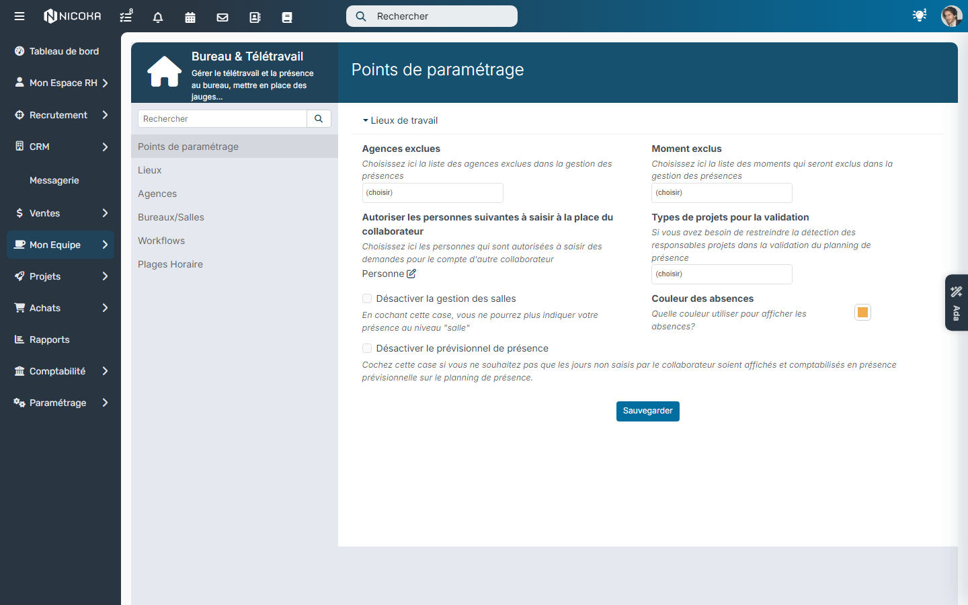Viewport: 968px width, 605px height.
Task: Click the top Rechercher search field
Action: click(432, 16)
